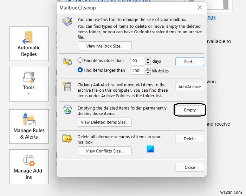Click the AutoArchive button
Viewport: 246px width, 196px height.
[190, 86]
